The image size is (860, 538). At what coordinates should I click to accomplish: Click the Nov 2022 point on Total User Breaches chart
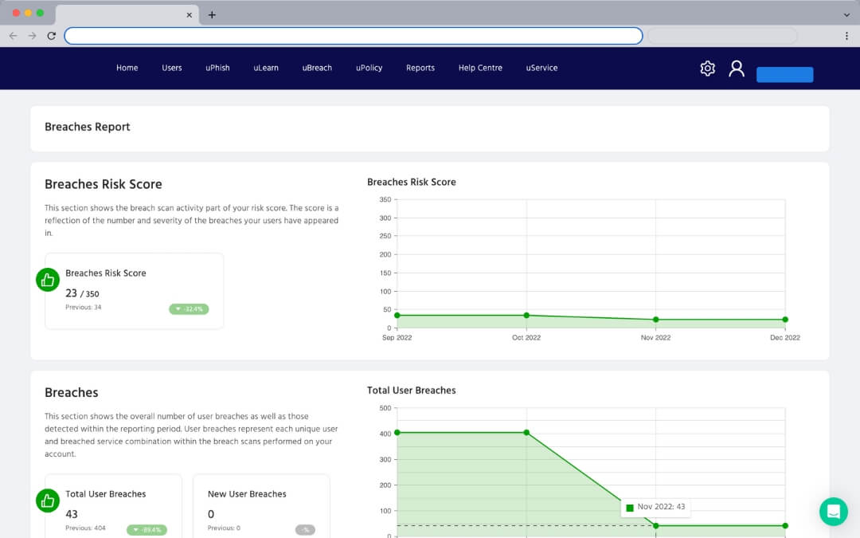tap(655, 525)
